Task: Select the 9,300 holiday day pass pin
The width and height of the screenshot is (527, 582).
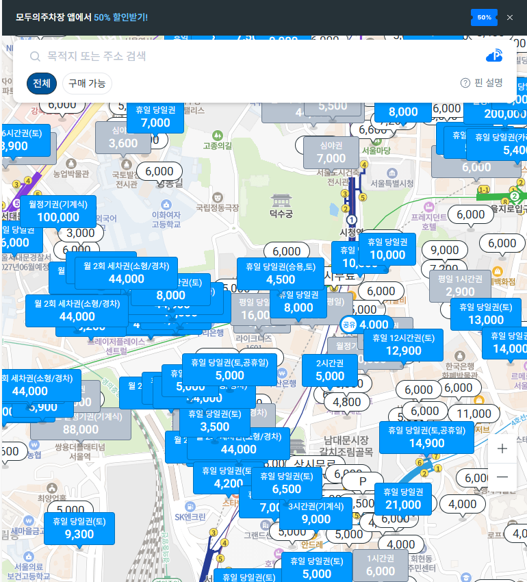Action: tap(79, 528)
